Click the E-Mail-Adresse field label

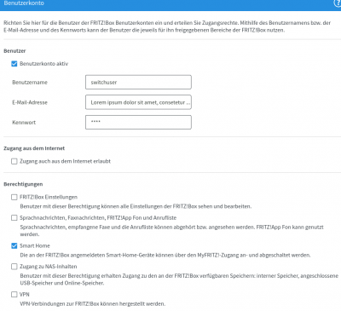point(30,102)
